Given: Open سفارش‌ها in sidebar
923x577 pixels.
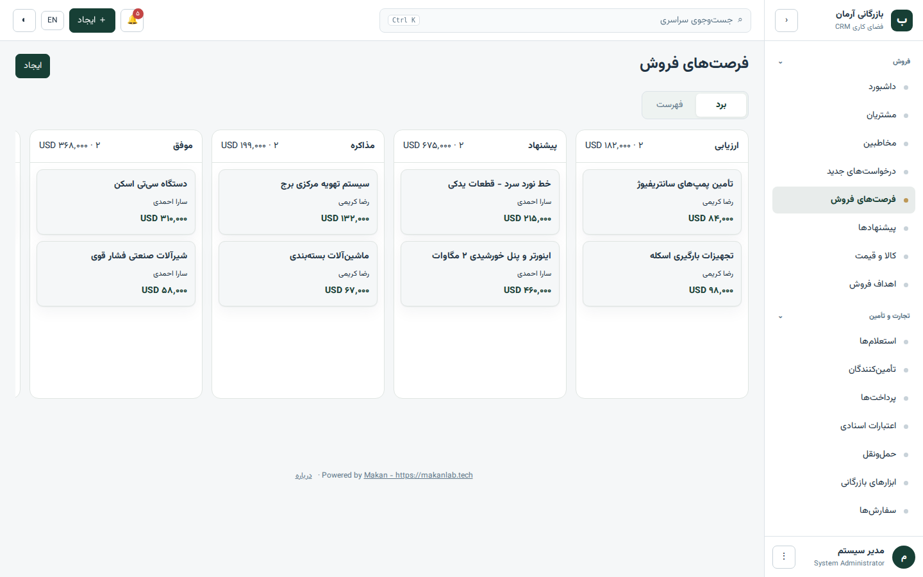Looking at the screenshot, I should (844, 510).
